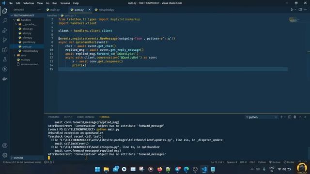
Task: Open the Edit menu
Action: [x=18, y=3]
